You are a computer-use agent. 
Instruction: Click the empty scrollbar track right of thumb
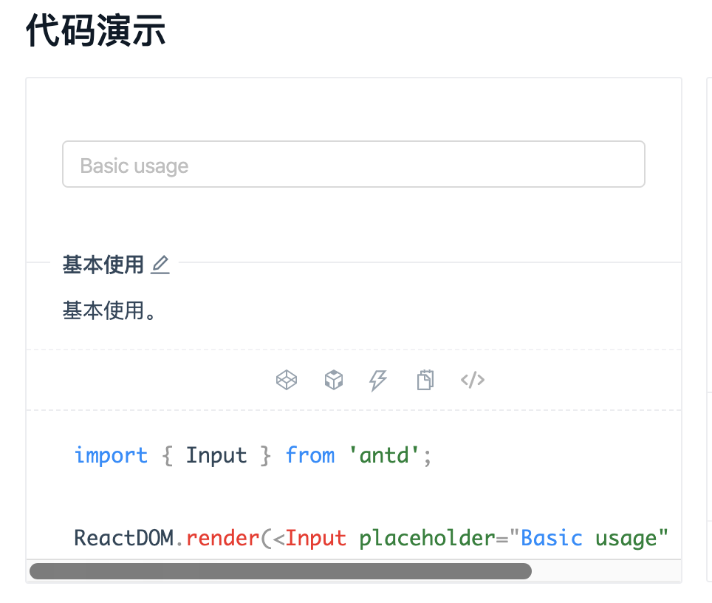[606, 571]
